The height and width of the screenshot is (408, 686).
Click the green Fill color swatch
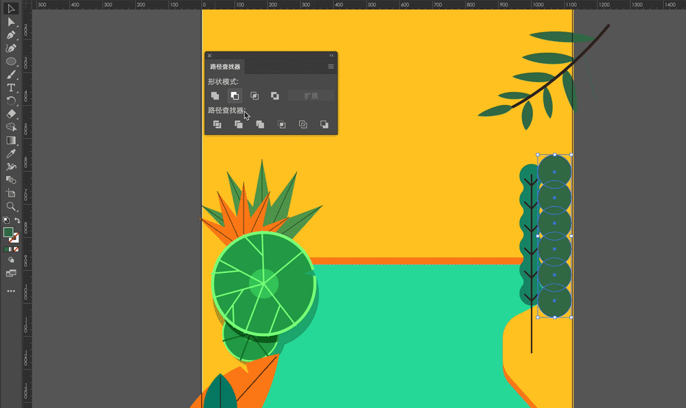point(8,232)
